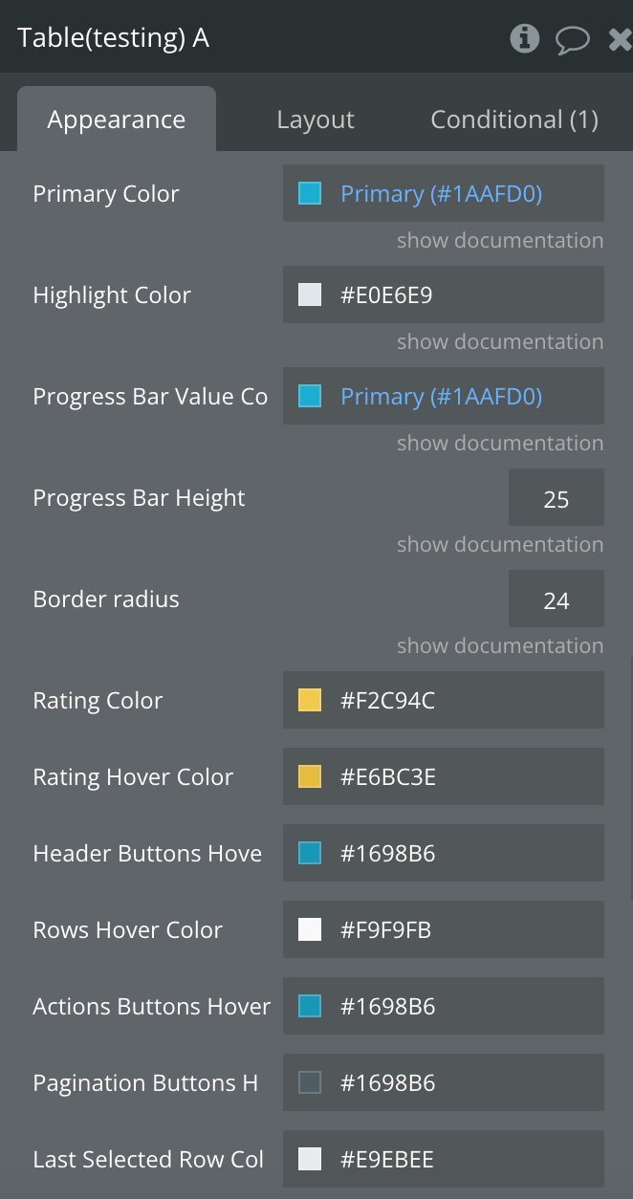Open the comments speech bubble icon
Image resolution: width=633 pixels, height=1199 pixels.
click(573, 39)
